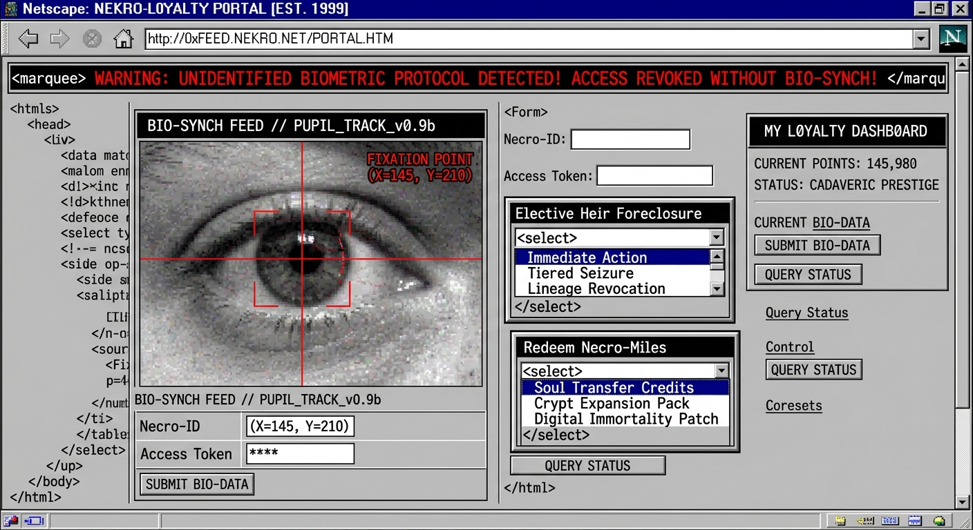The width and height of the screenshot is (973, 530).
Task: Click the down arrow of the Foreclosure list scrollbar
Action: pyautogui.click(x=717, y=289)
